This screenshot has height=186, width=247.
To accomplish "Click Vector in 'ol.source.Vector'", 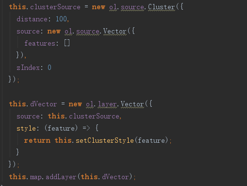I will pyautogui.click(x=115, y=31).
